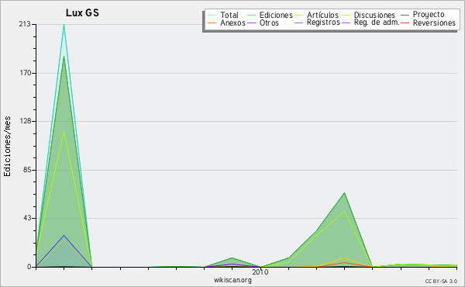The image size is (465, 287).
Task: Click the 85 y-axis value
Action: click(x=27, y=170)
